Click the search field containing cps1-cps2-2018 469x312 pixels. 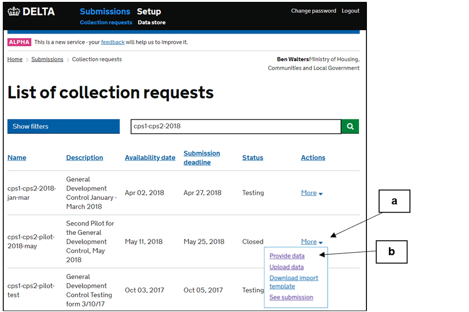(236, 126)
